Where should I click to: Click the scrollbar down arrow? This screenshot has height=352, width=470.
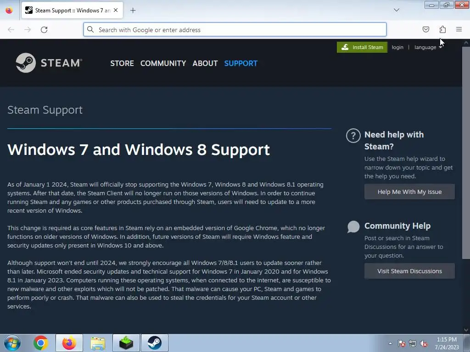point(466,330)
